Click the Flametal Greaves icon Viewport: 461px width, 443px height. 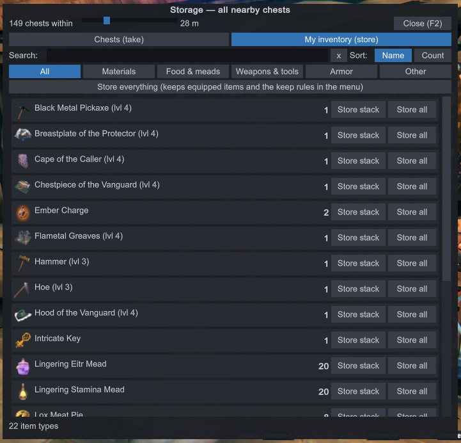tap(23, 238)
